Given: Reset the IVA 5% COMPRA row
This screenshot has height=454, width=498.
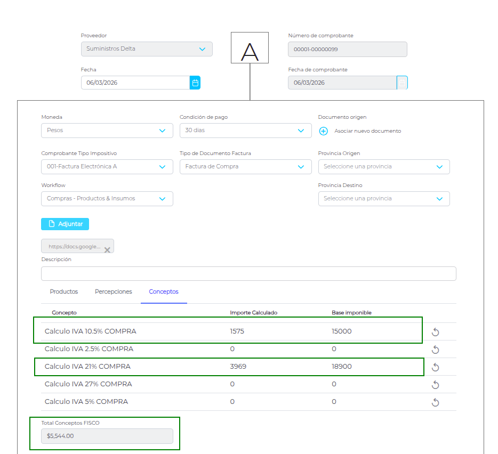Looking at the screenshot, I should (x=435, y=402).
